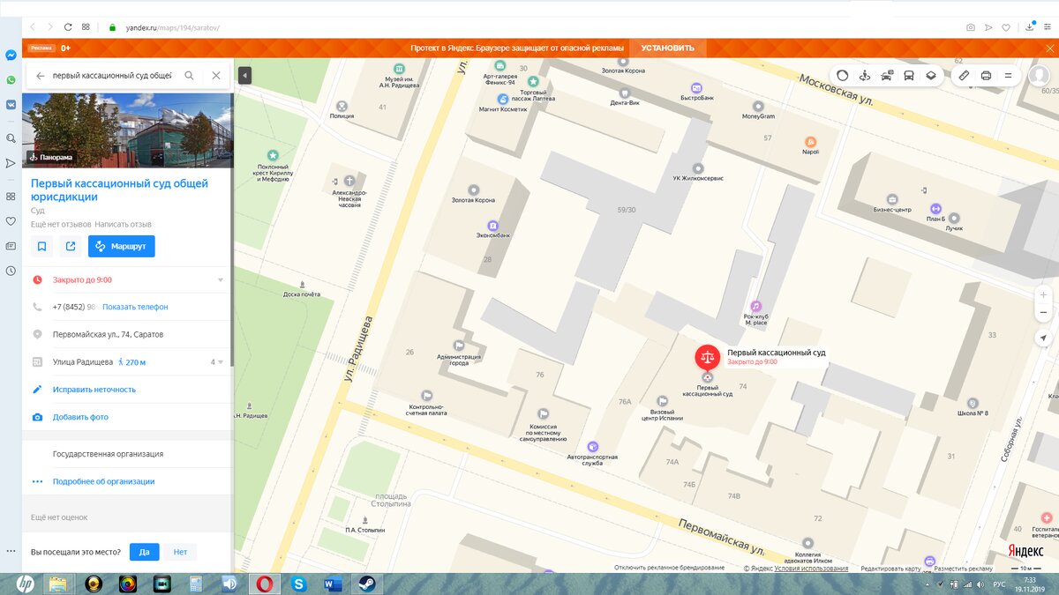This screenshot has width=1059, height=595.
Task: Collapse the side panel with arrow tab
Action: pos(244,76)
